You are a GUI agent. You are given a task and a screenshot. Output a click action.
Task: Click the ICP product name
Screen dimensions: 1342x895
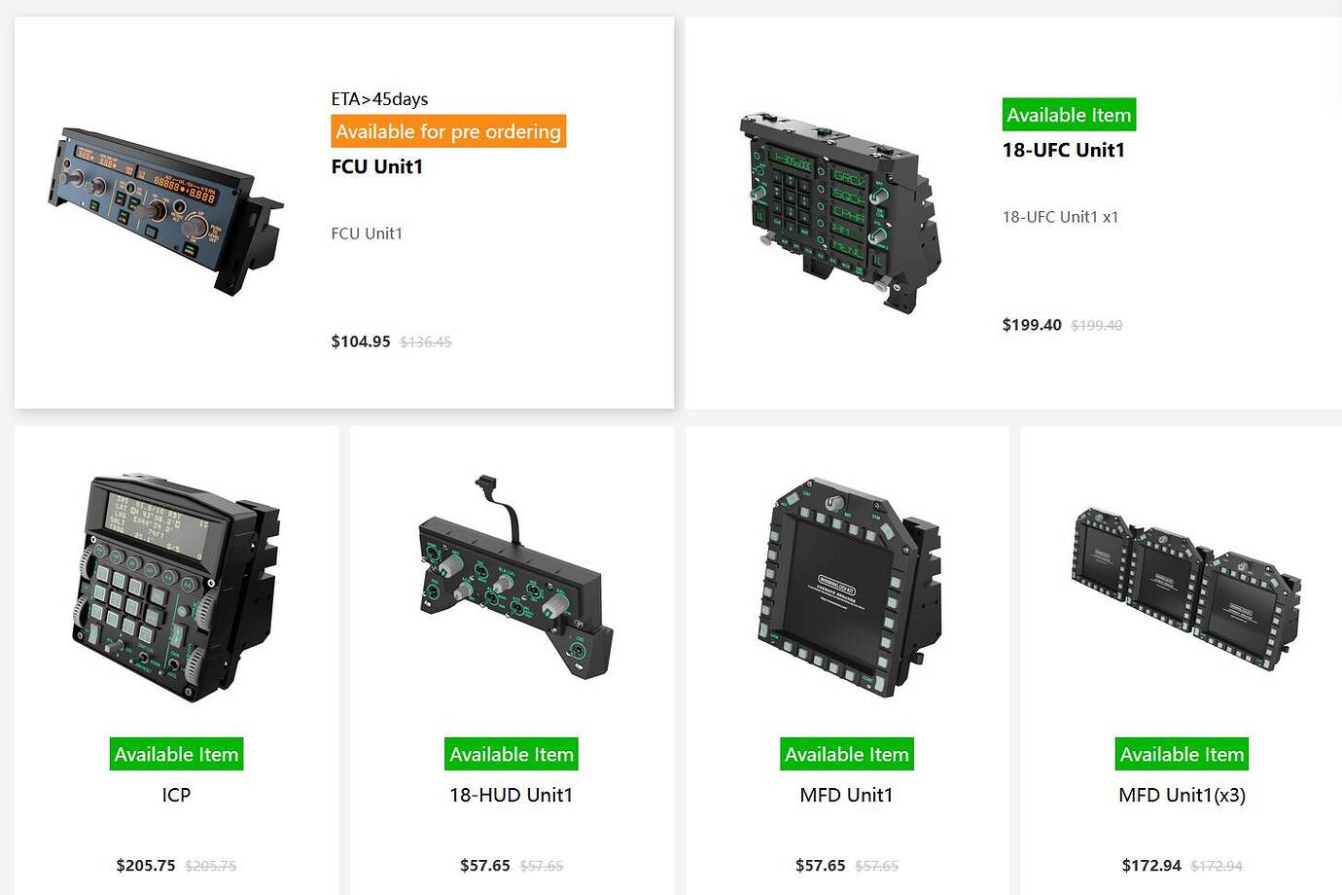pos(176,795)
